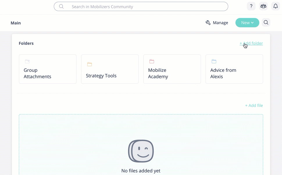Open the members group icon
282x175 pixels.
(x=263, y=6)
